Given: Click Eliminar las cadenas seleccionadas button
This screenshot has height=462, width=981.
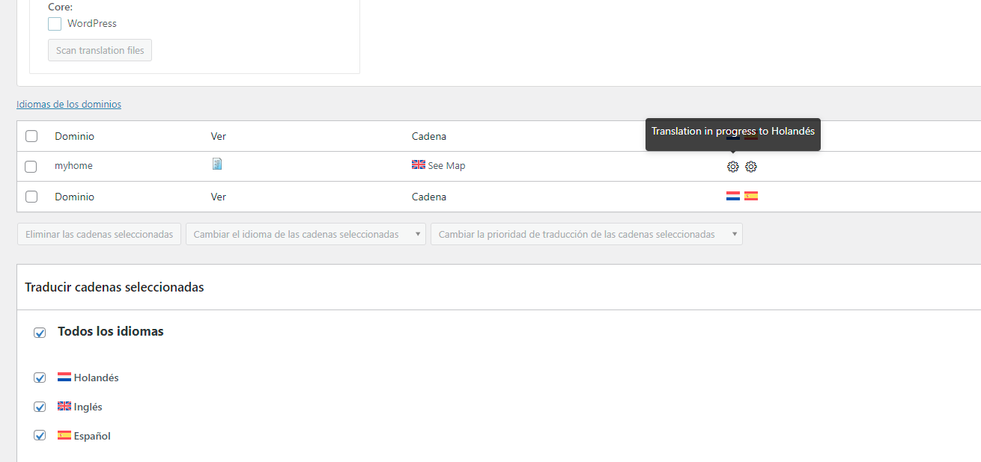Looking at the screenshot, I should [99, 234].
